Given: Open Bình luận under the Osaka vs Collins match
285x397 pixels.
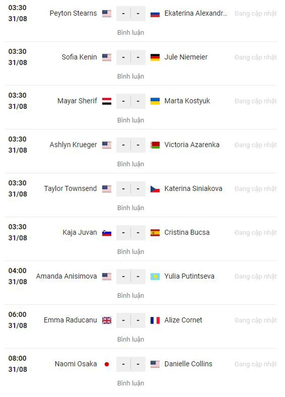Looking at the screenshot, I should (131, 384).
